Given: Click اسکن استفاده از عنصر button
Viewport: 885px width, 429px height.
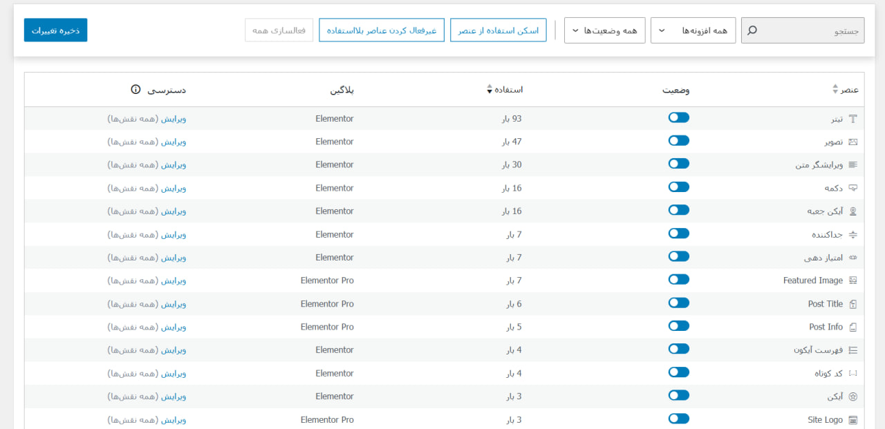Looking at the screenshot, I should (x=498, y=30).
